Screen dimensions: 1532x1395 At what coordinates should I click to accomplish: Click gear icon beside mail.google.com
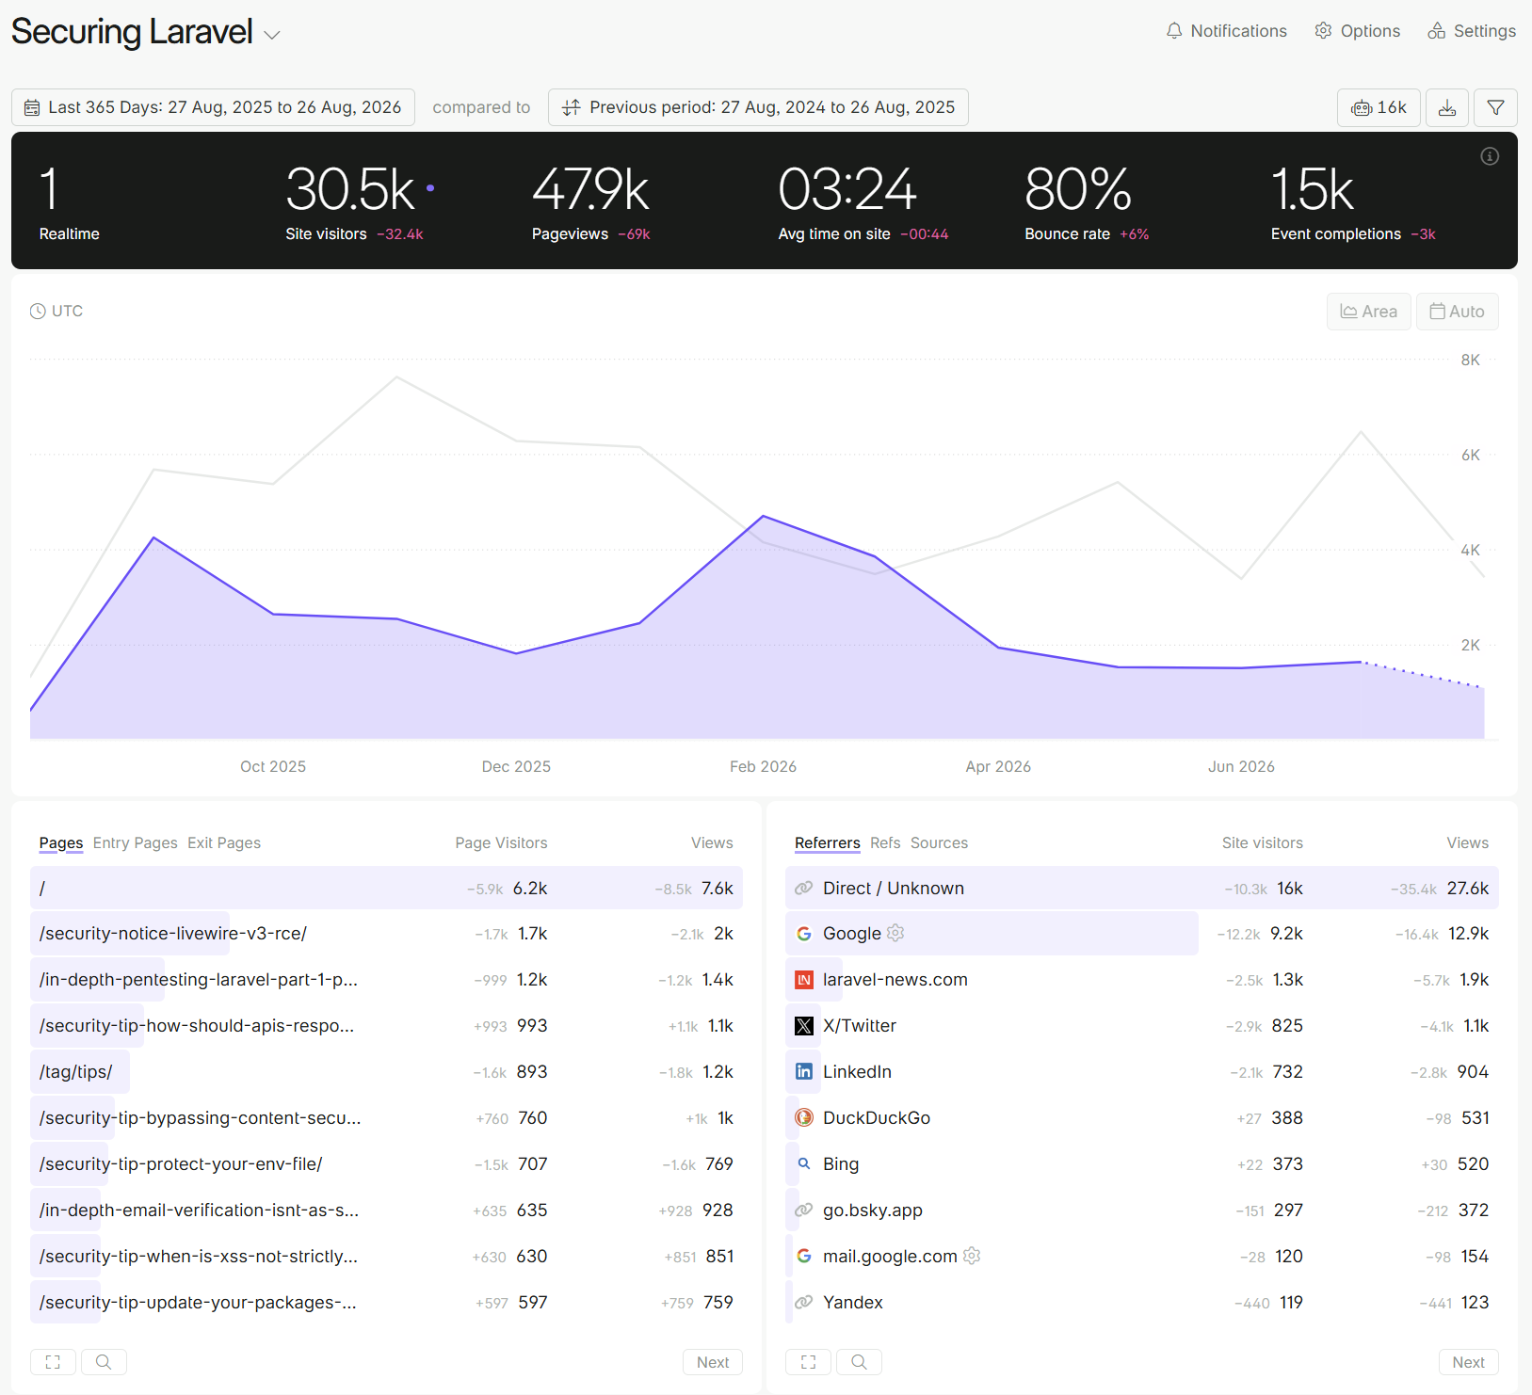(972, 1256)
